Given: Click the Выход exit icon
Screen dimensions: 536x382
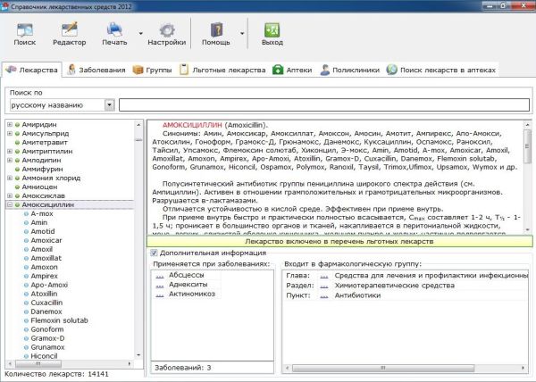Looking at the screenshot, I should pos(272,29).
